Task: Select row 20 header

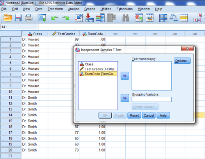Action: 11,150
